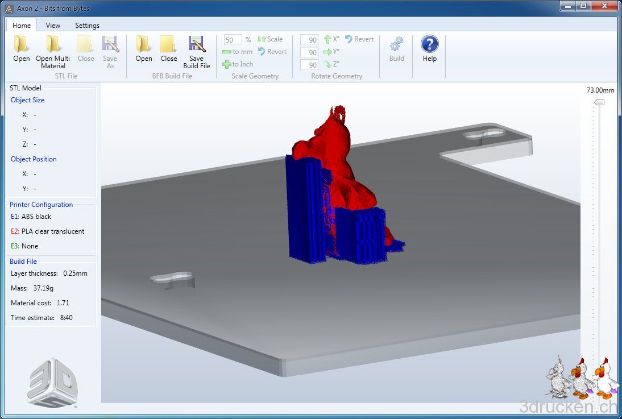The image size is (622, 419).
Task: Click the 3D Systems logo
Action: point(52,383)
